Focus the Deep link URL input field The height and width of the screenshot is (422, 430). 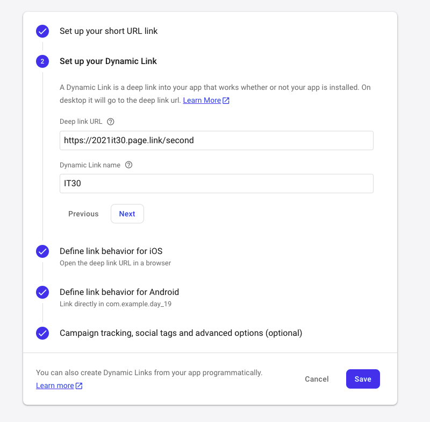tap(216, 140)
